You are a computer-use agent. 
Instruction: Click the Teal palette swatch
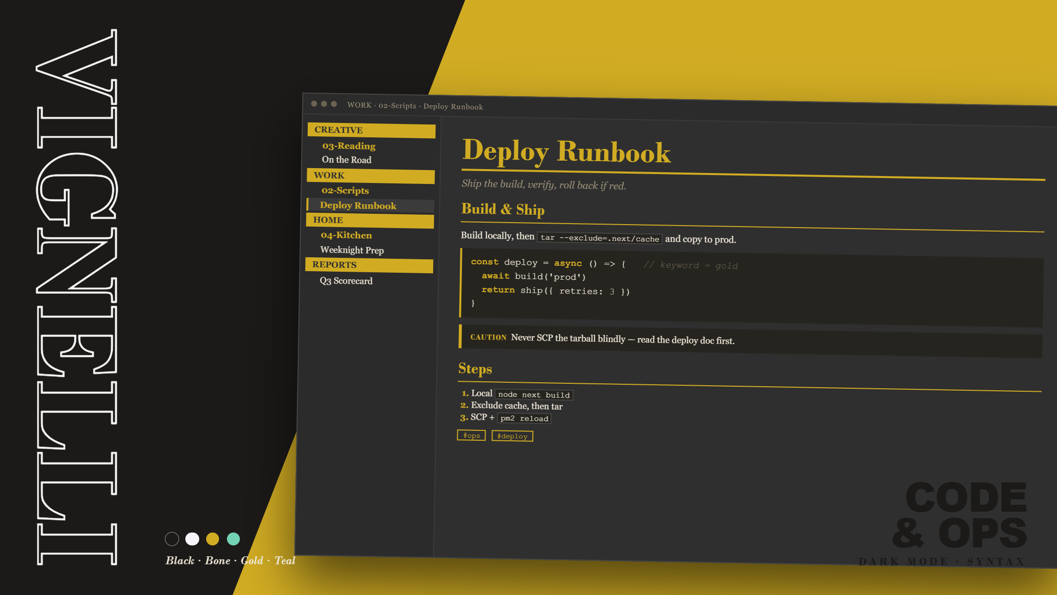[233, 539]
